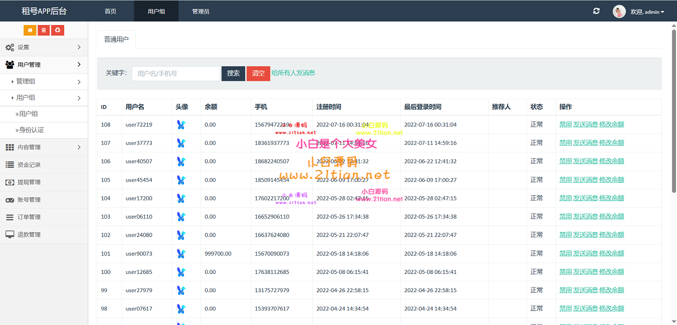
Task: Click the refresh icon in top bar
Action: (596, 11)
